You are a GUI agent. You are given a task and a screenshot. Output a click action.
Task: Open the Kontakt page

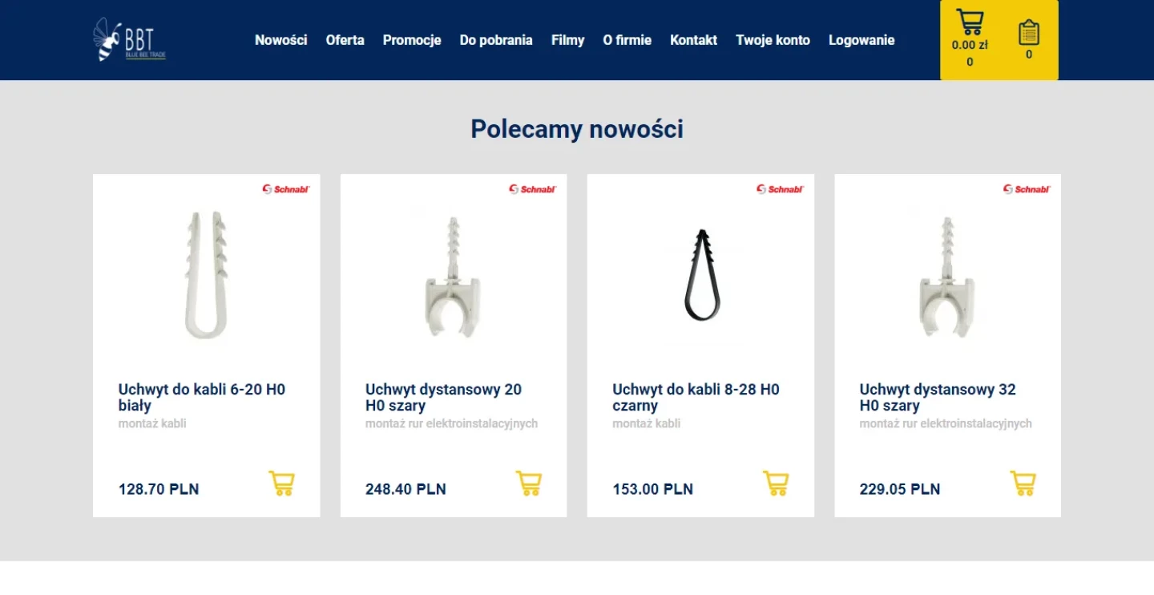click(694, 40)
